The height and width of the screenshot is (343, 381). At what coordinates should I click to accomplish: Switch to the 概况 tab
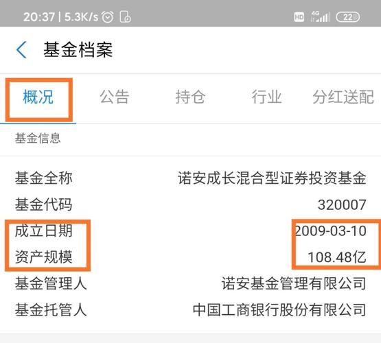(38, 97)
